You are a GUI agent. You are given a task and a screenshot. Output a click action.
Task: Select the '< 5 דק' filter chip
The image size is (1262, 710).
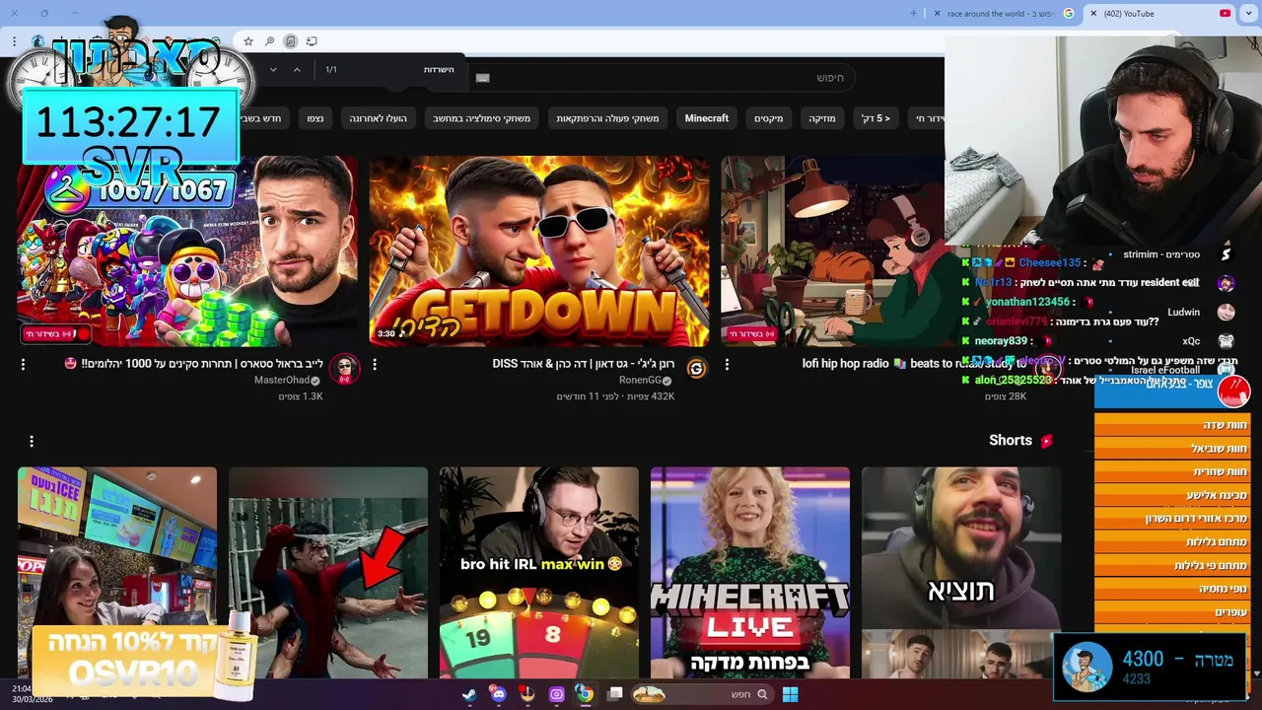tap(876, 118)
